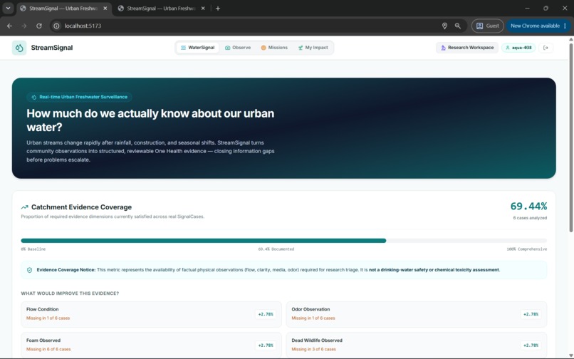Open the WaterSignal tab
The width and height of the screenshot is (574, 359).
(198, 48)
